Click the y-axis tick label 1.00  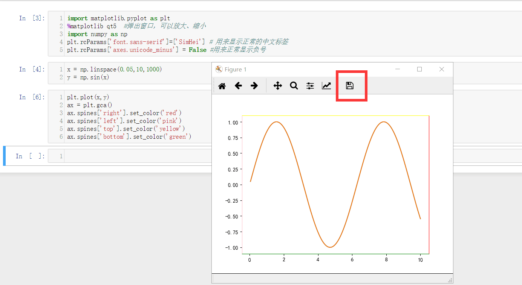click(x=233, y=123)
